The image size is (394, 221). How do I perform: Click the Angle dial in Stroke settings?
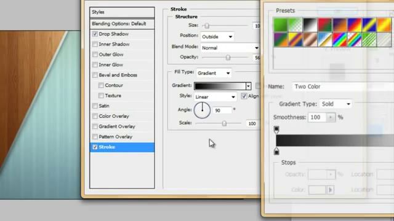[x=202, y=110]
